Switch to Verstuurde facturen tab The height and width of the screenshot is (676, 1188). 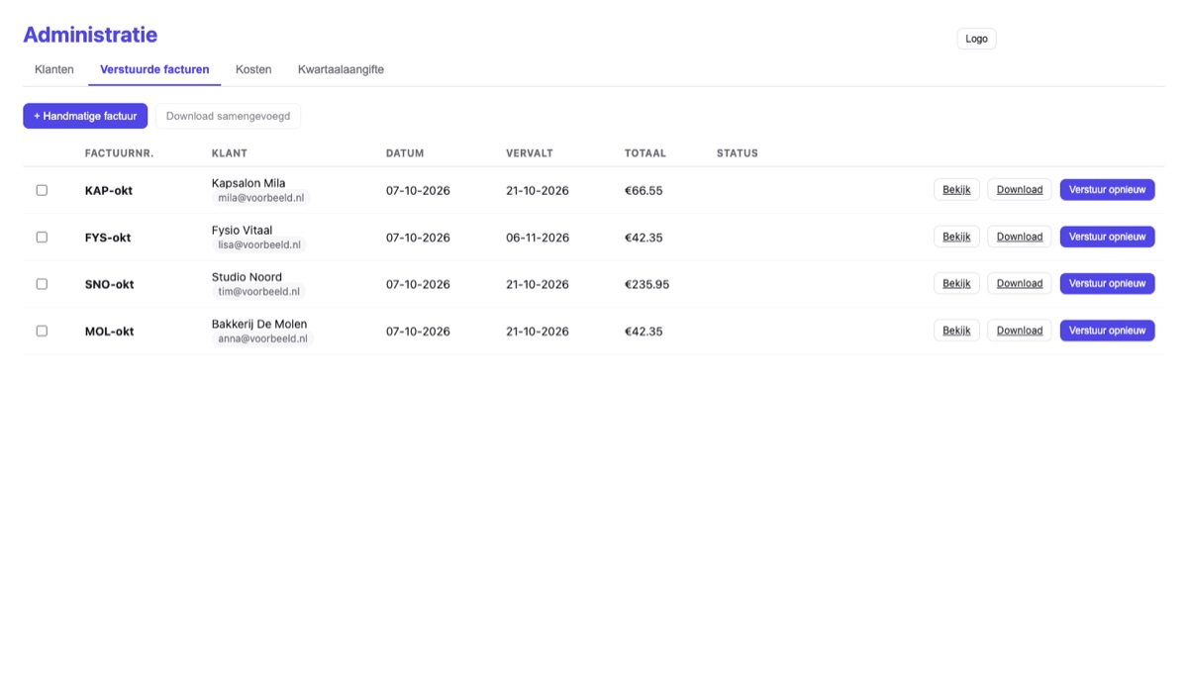tap(154, 69)
